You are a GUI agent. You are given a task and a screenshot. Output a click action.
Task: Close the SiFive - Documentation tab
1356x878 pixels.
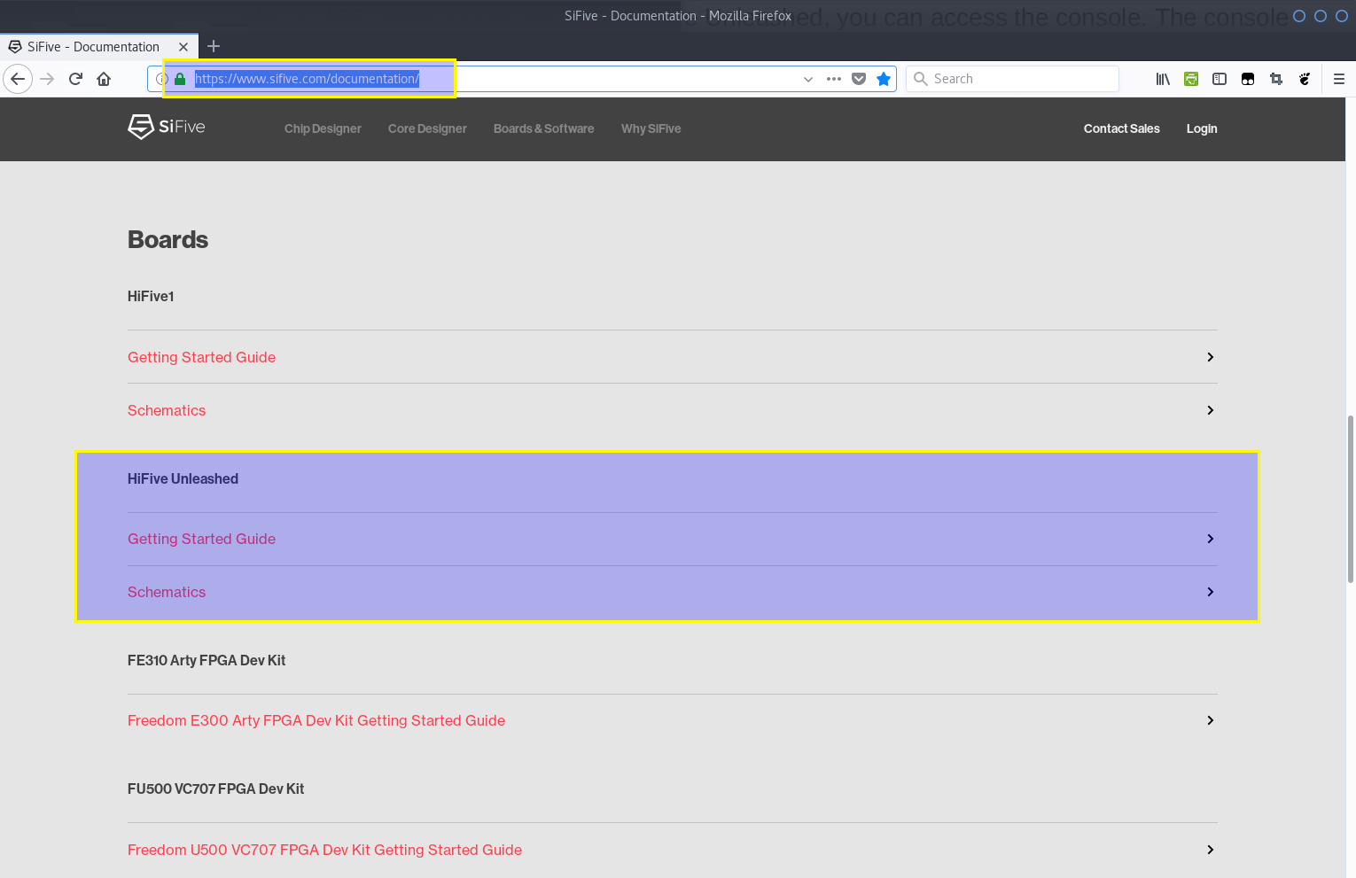pyautogui.click(x=183, y=47)
